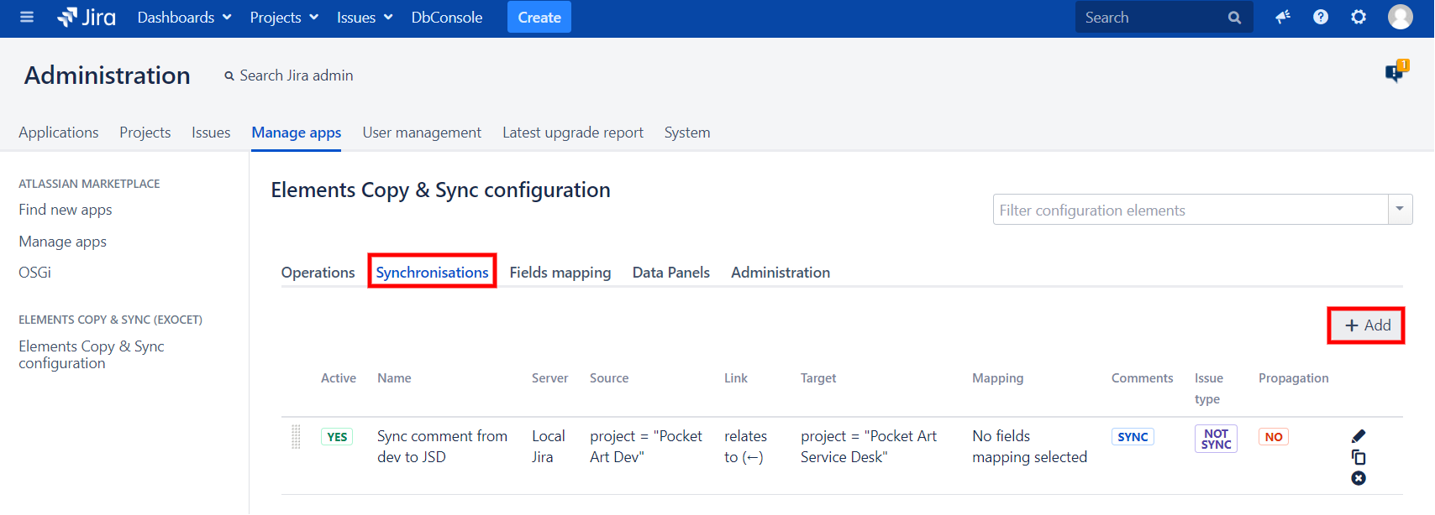
Task: Delete the synchronisation using the X icon
Action: [1359, 478]
